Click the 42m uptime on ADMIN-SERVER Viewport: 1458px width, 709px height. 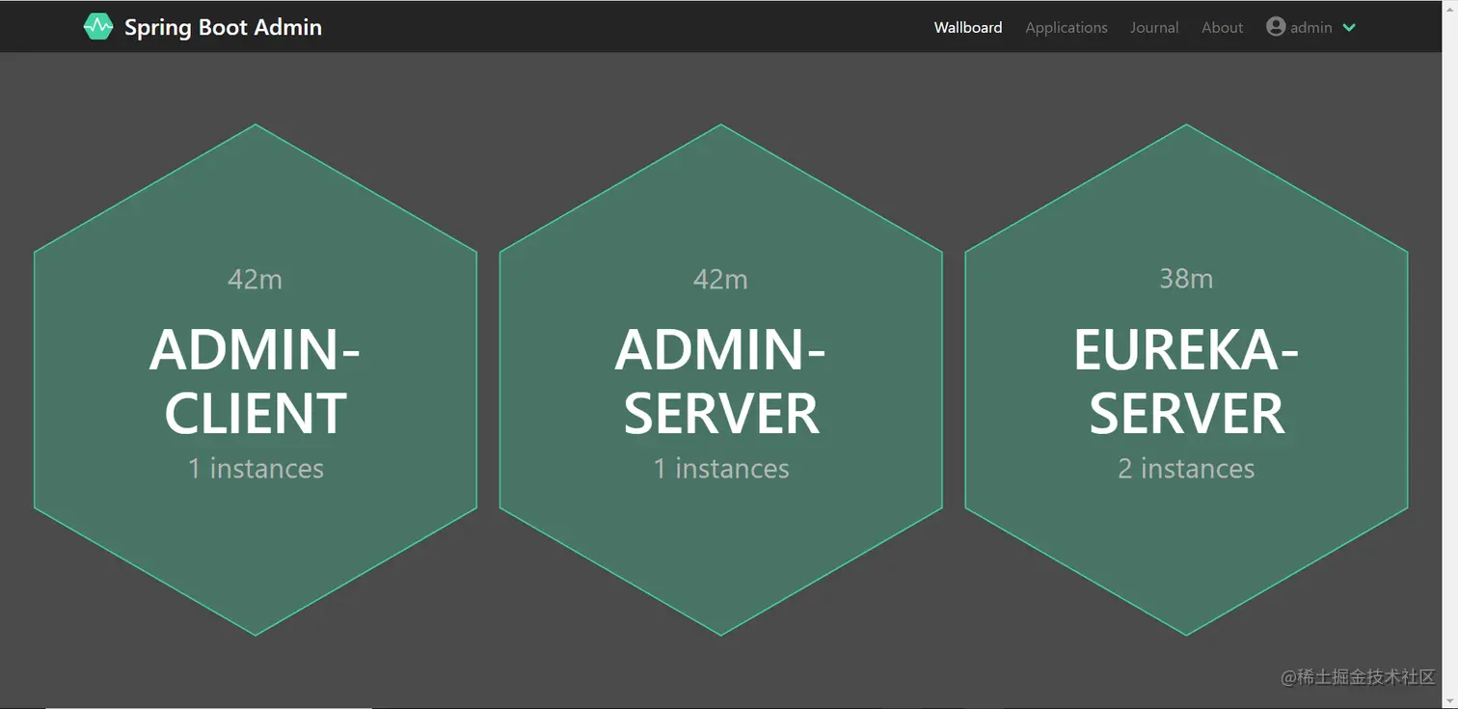(x=720, y=279)
